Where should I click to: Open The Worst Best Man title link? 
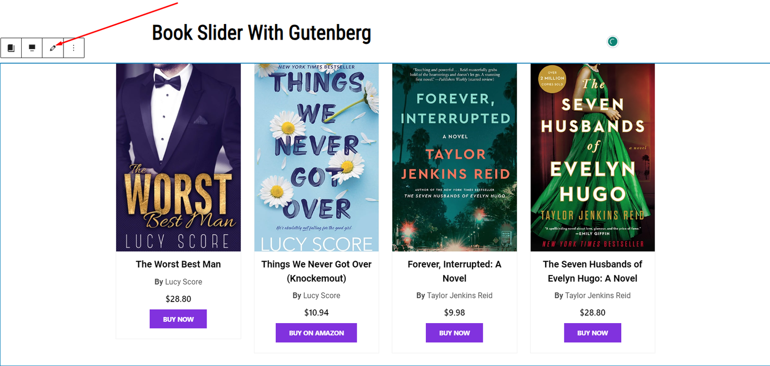(178, 264)
